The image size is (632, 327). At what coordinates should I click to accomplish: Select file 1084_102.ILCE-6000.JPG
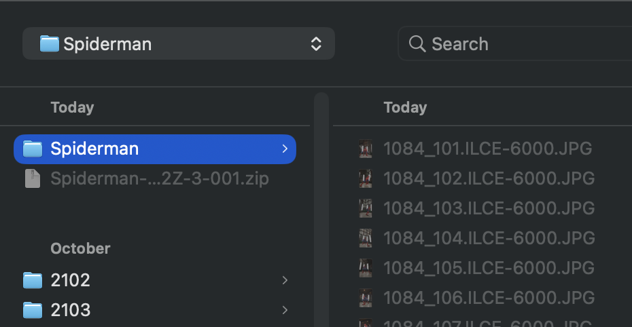[x=489, y=178]
